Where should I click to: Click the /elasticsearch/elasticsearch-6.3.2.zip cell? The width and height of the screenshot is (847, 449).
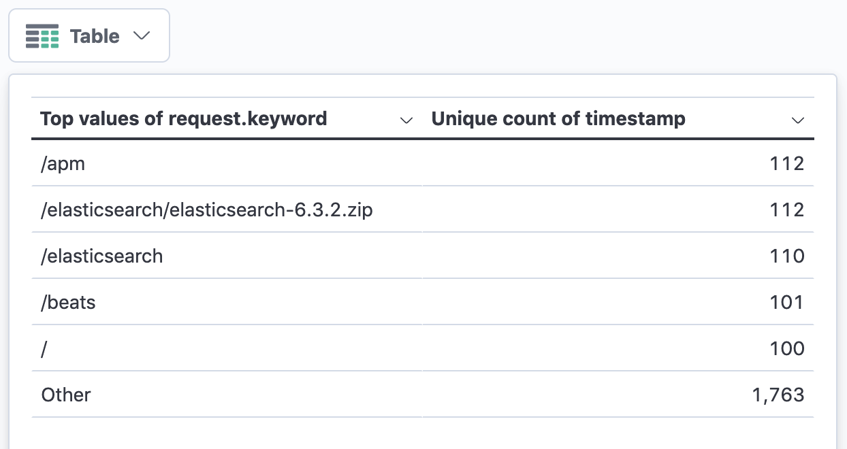tap(207, 210)
